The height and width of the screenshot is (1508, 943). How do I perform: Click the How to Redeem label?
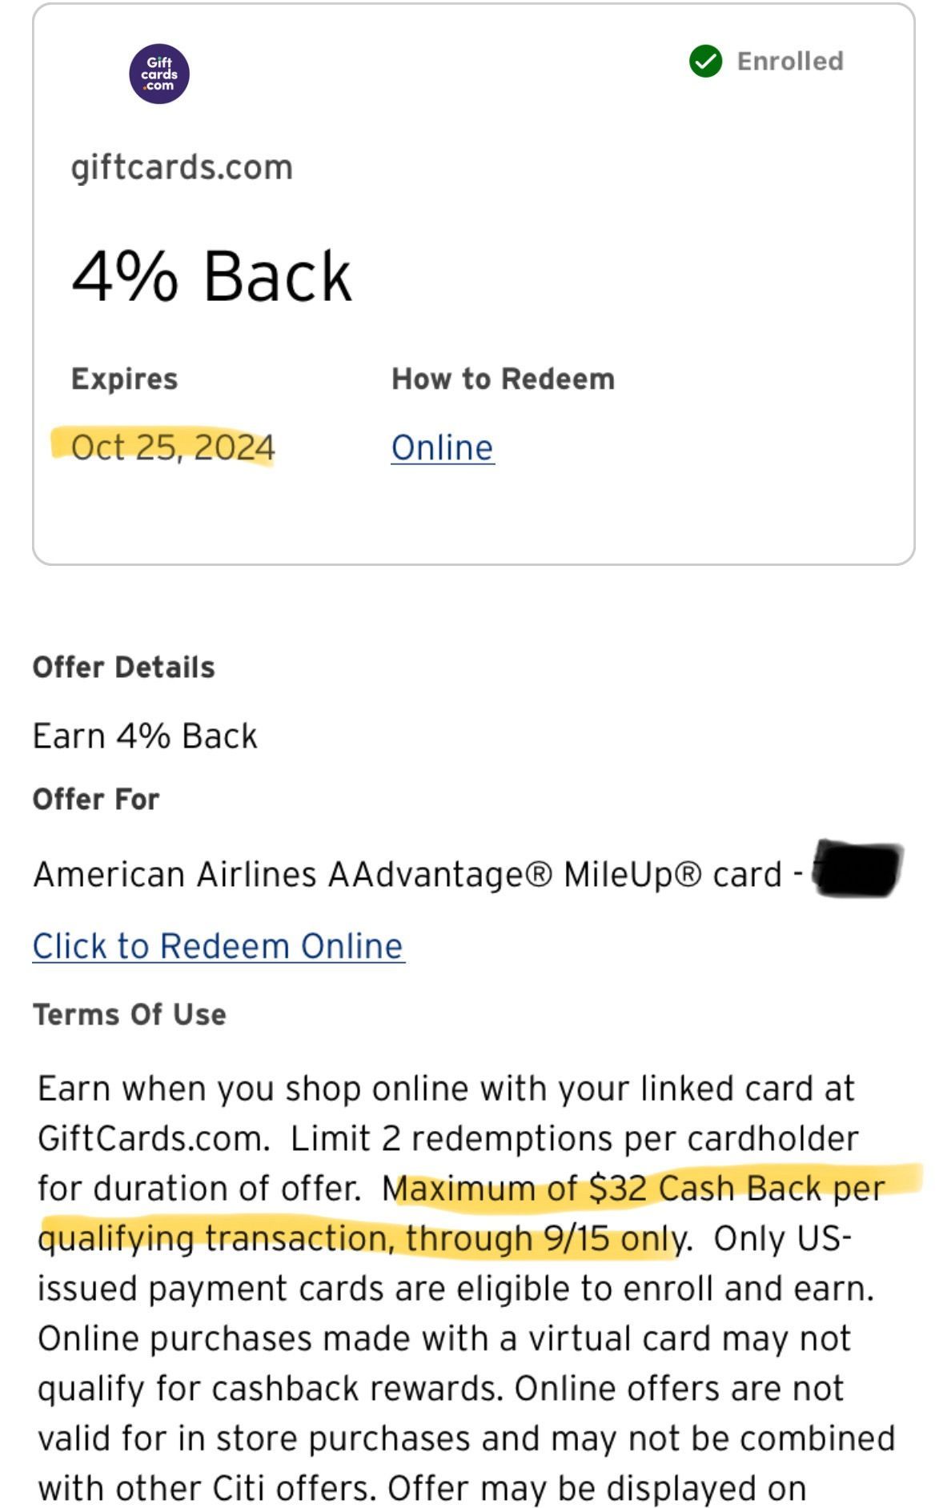point(503,379)
